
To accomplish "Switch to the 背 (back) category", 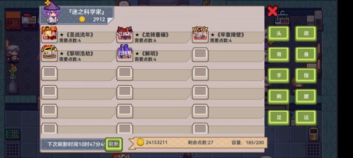I will pos(279,55).
